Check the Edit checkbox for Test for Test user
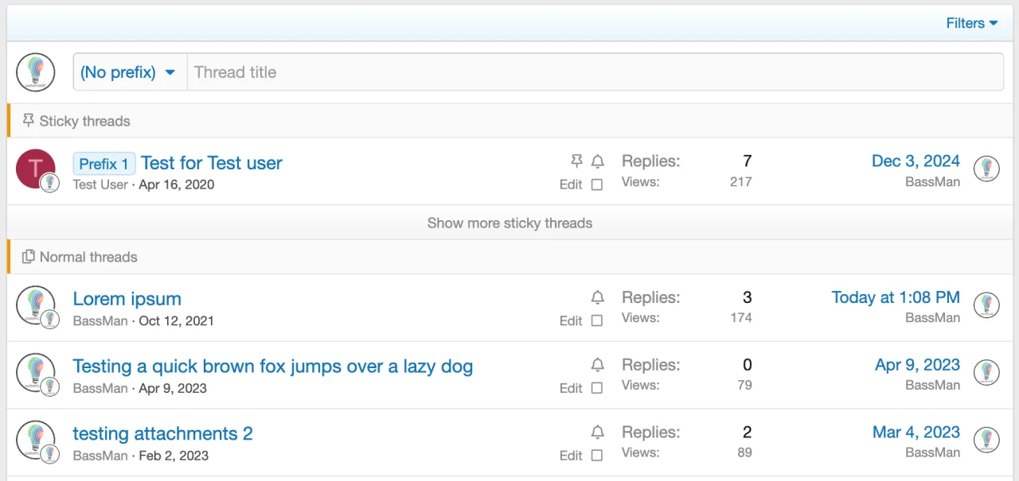 click(597, 184)
